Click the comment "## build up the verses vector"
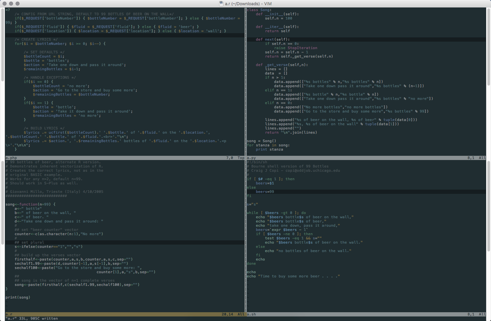The height and width of the screenshot is (321, 491). click(47, 255)
